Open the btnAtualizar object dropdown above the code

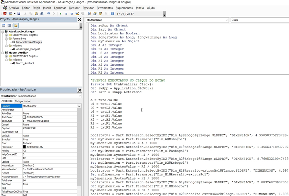pyautogui.click(x=227, y=20)
